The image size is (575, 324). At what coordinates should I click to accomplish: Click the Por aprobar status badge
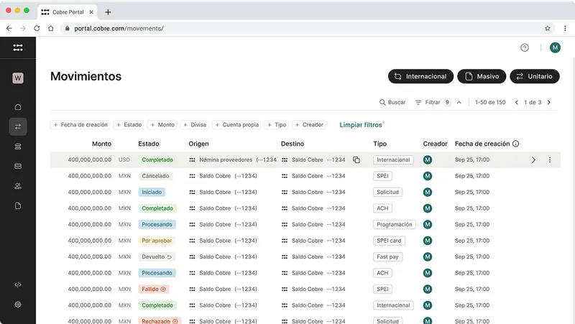(157, 241)
